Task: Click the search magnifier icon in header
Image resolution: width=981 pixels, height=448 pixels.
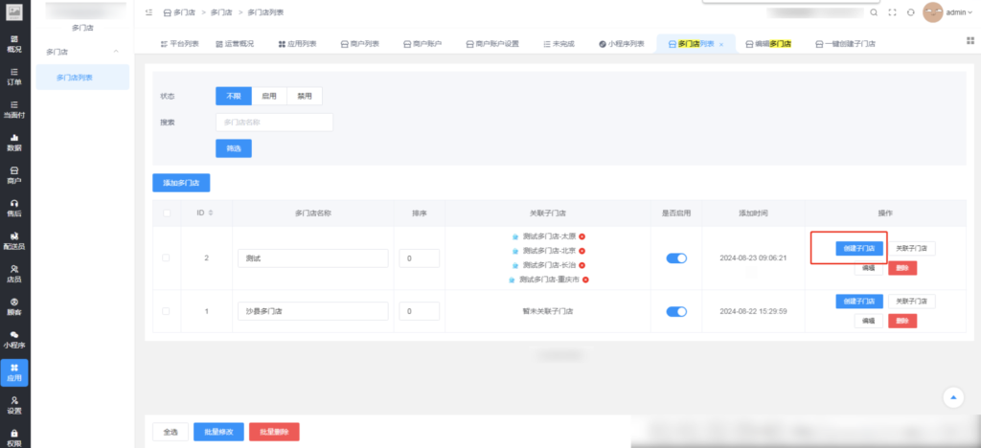Action: tap(874, 11)
